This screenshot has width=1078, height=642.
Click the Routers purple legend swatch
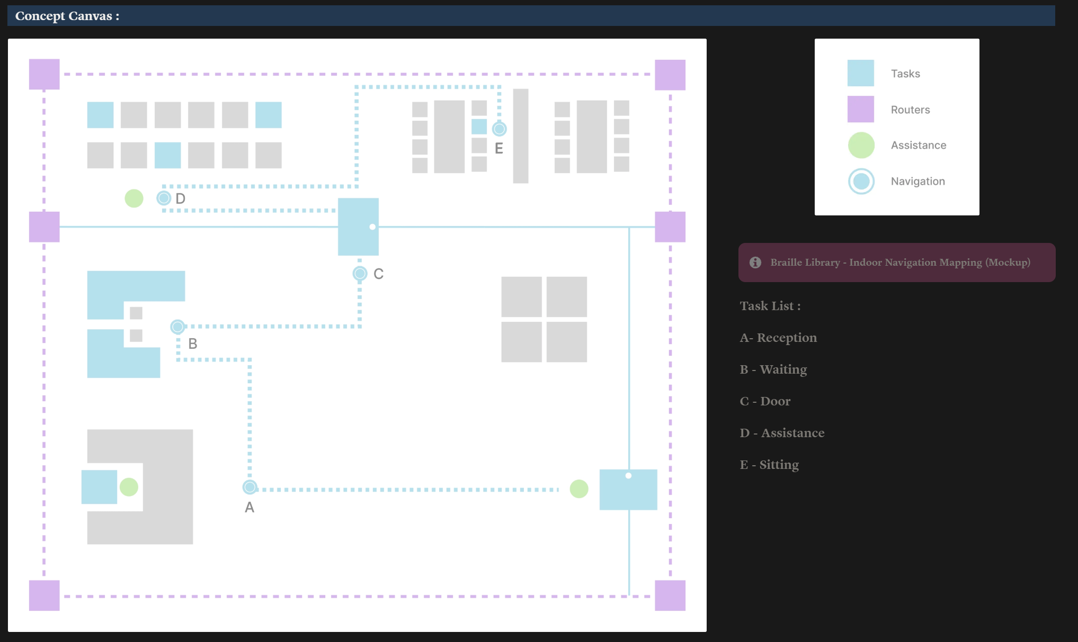point(860,109)
